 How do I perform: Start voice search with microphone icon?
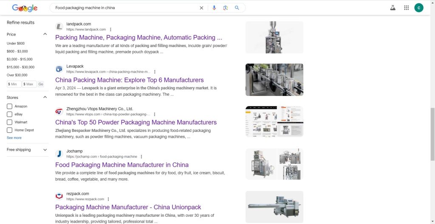click(214, 8)
